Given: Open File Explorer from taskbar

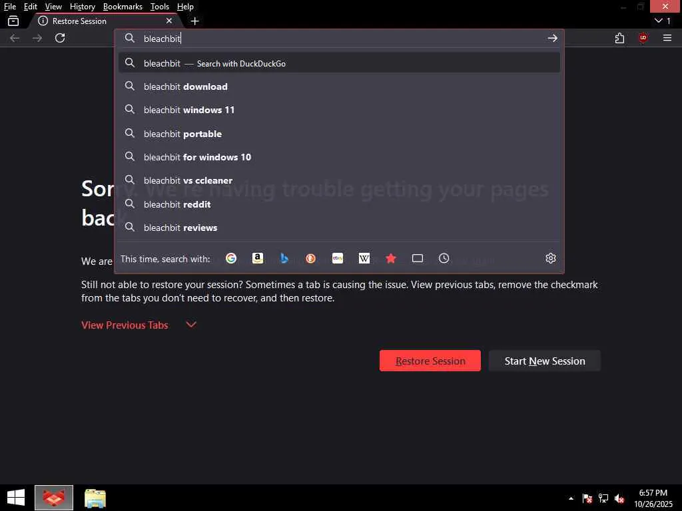Looking at the screenshot, I should 95,498.
